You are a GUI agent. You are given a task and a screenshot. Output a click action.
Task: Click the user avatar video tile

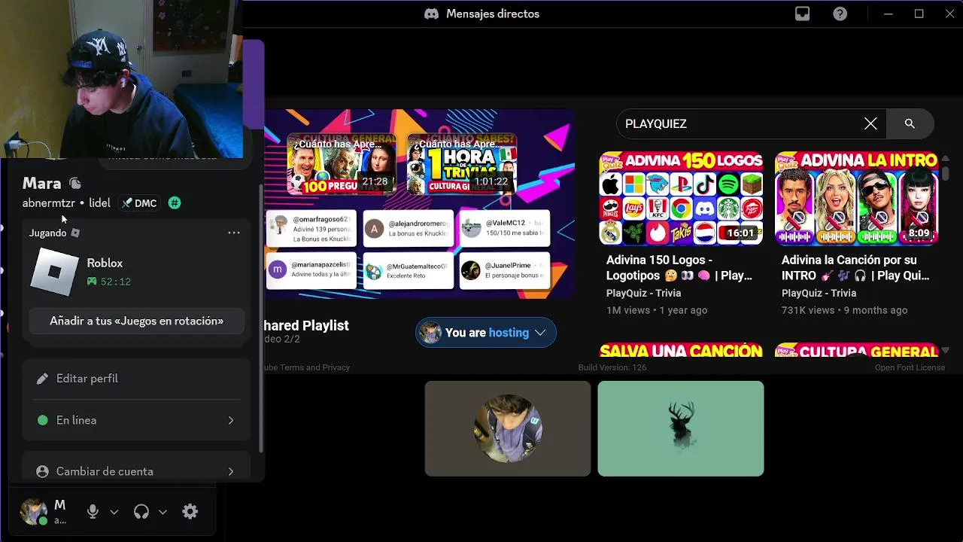(508, 428)
